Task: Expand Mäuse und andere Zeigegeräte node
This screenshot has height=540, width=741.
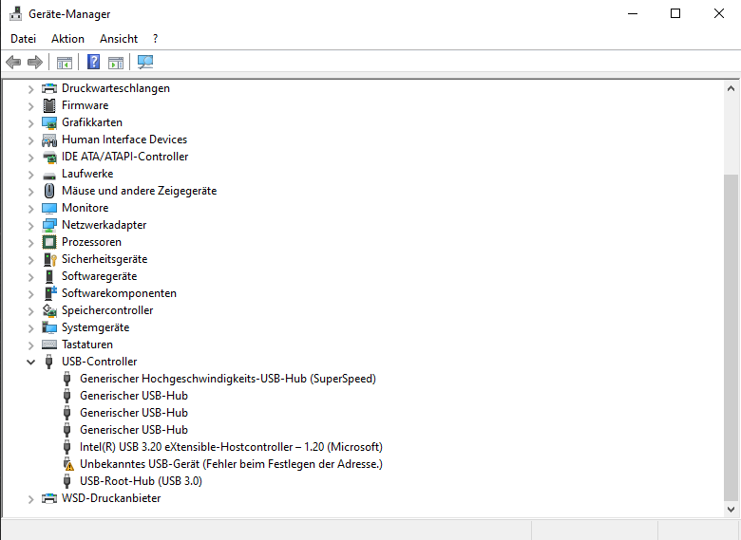Action: point(30,191)
